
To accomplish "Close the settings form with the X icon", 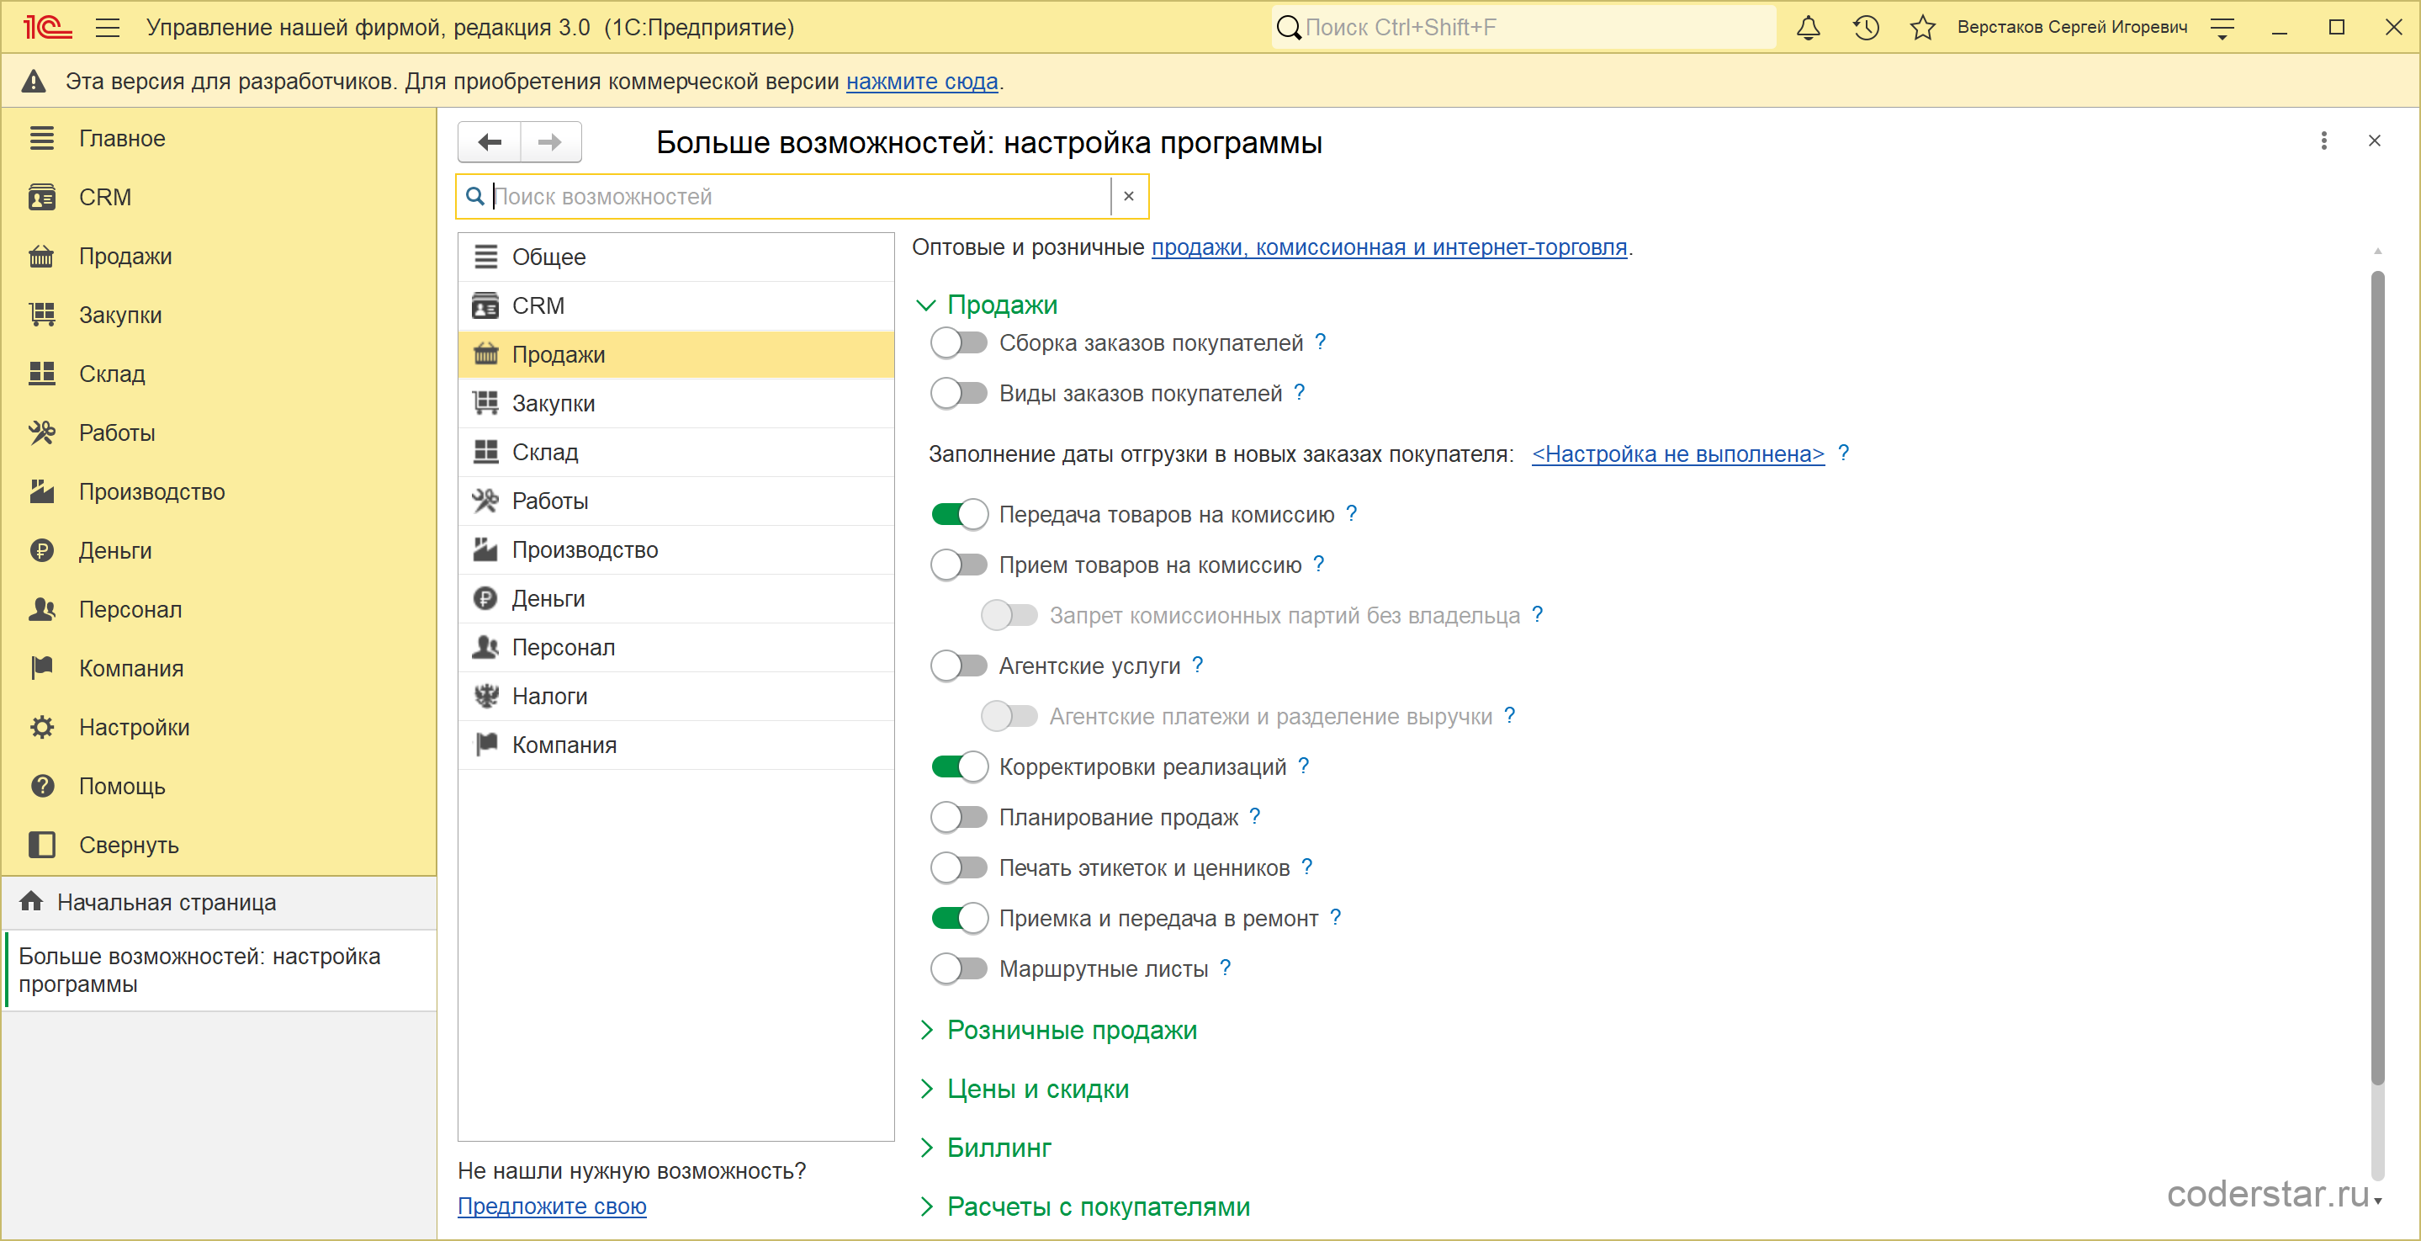I will point(2375,141).
